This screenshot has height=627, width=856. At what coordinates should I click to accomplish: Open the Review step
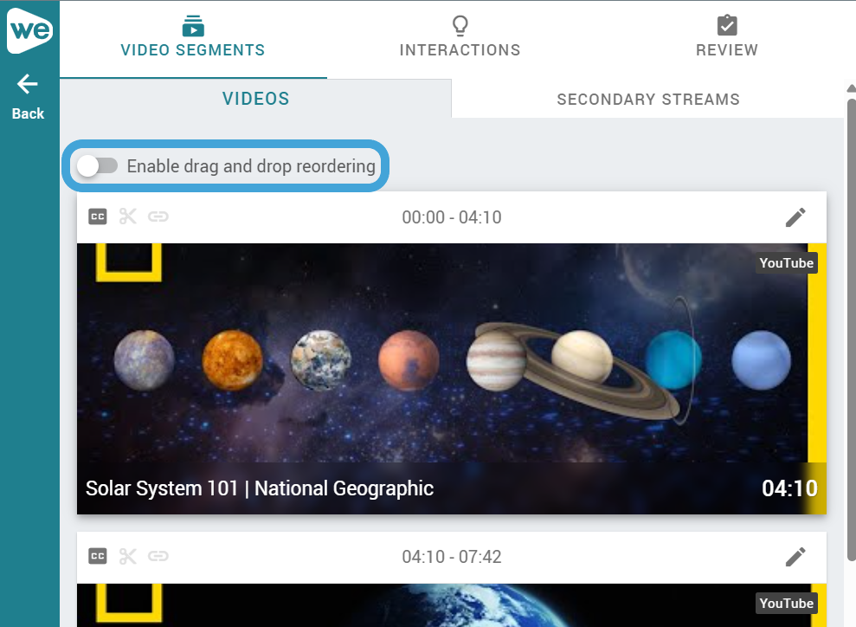[727, 37]
